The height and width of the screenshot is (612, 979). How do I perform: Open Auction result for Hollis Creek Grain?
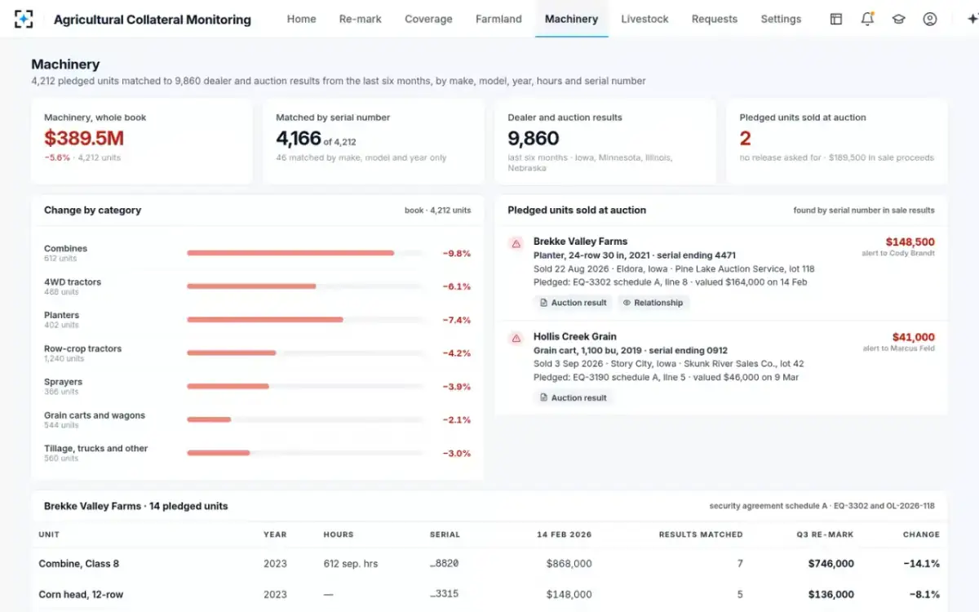[573, 397]
